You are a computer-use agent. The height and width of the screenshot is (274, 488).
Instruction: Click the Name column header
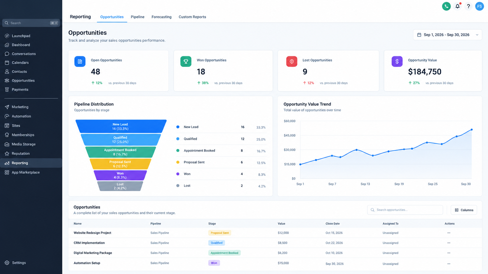(x=78, y=224)
